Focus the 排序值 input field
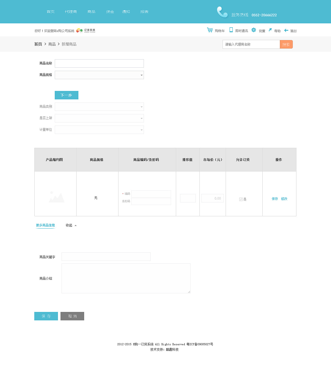Screen dimensions: 331x367 [188, 198]
